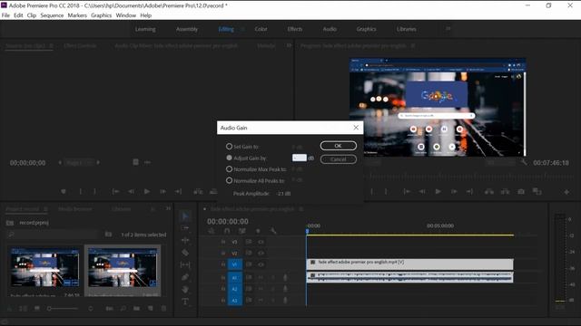
Task: Open Project panel tab menu
Action: 45,209
